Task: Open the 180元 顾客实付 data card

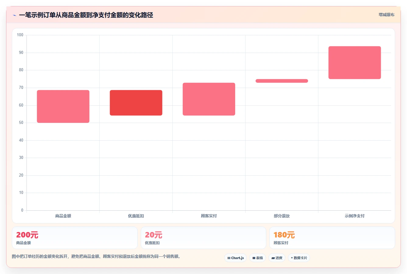Action: (x=332, y=238)
